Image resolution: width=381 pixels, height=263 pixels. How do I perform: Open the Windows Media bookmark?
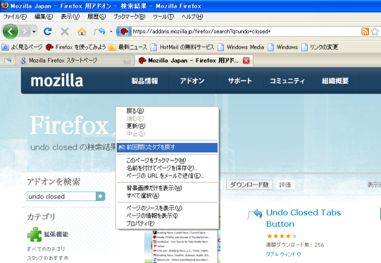[241, 47]
